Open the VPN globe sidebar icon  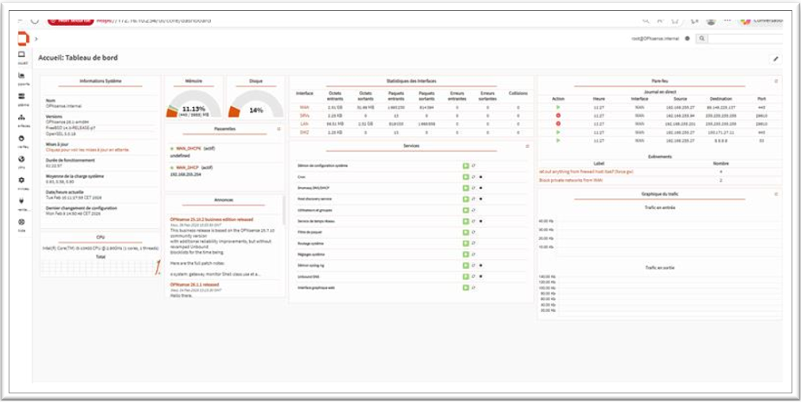pos(22,160)
